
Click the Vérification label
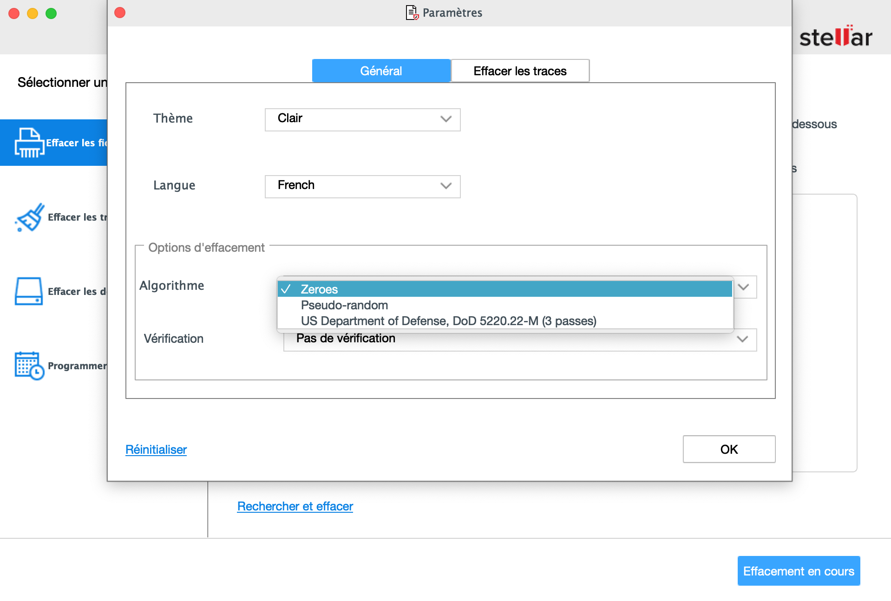(x=173, y=339)
